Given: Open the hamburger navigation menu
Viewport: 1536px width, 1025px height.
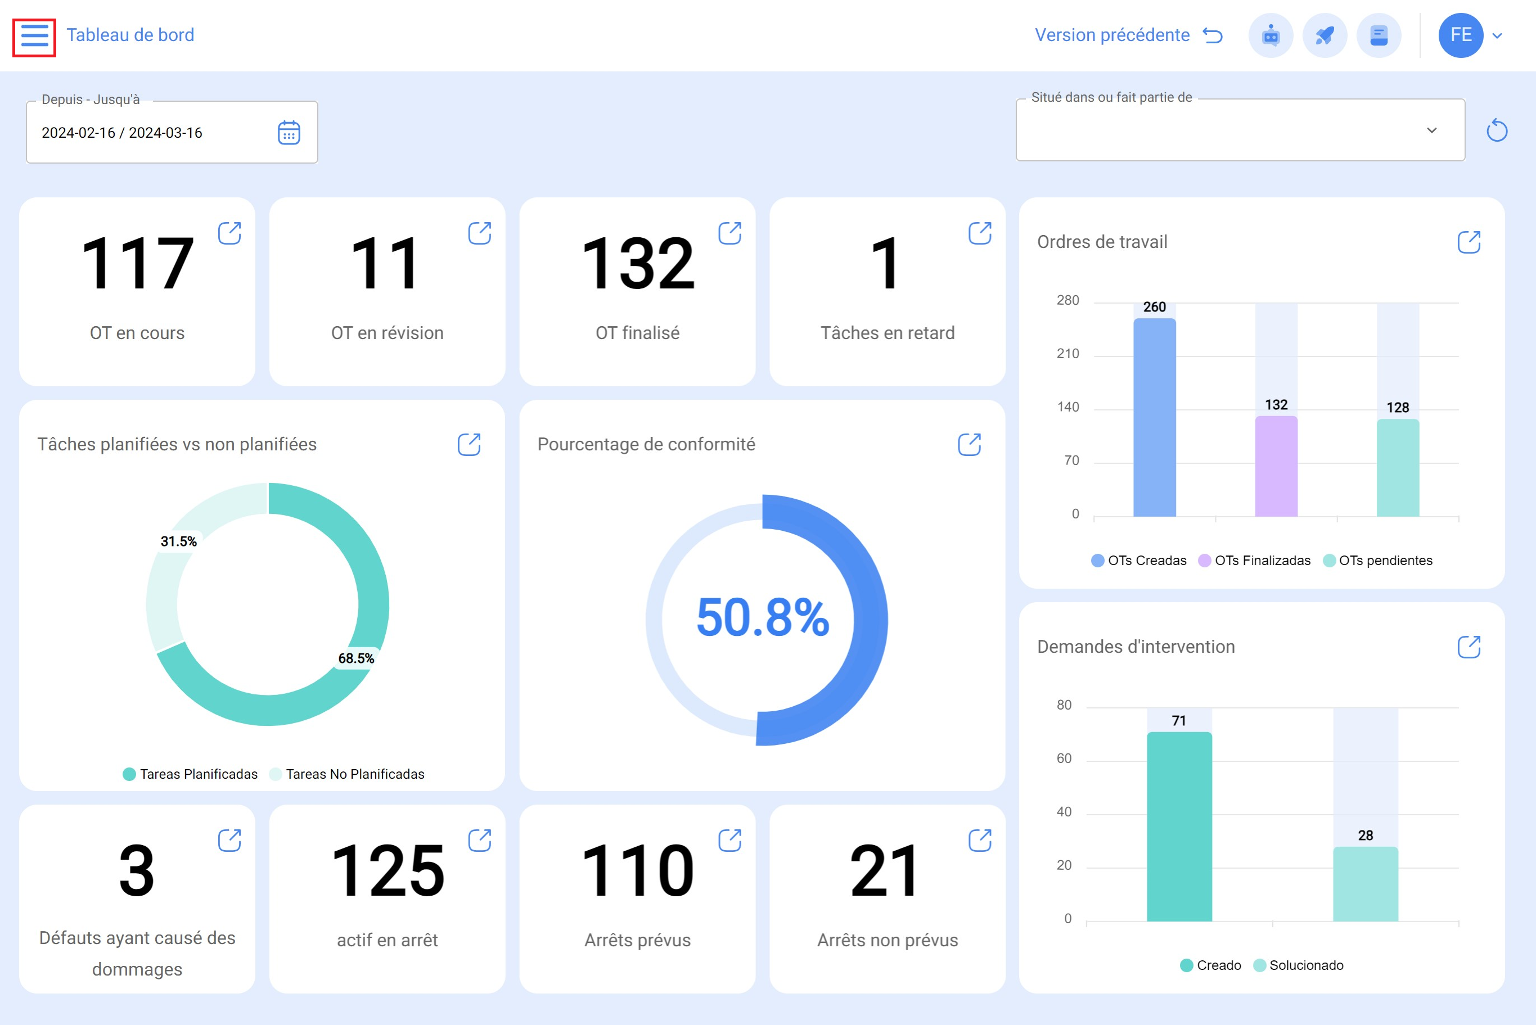Looking at the screenshot, I should click(34, 36).
